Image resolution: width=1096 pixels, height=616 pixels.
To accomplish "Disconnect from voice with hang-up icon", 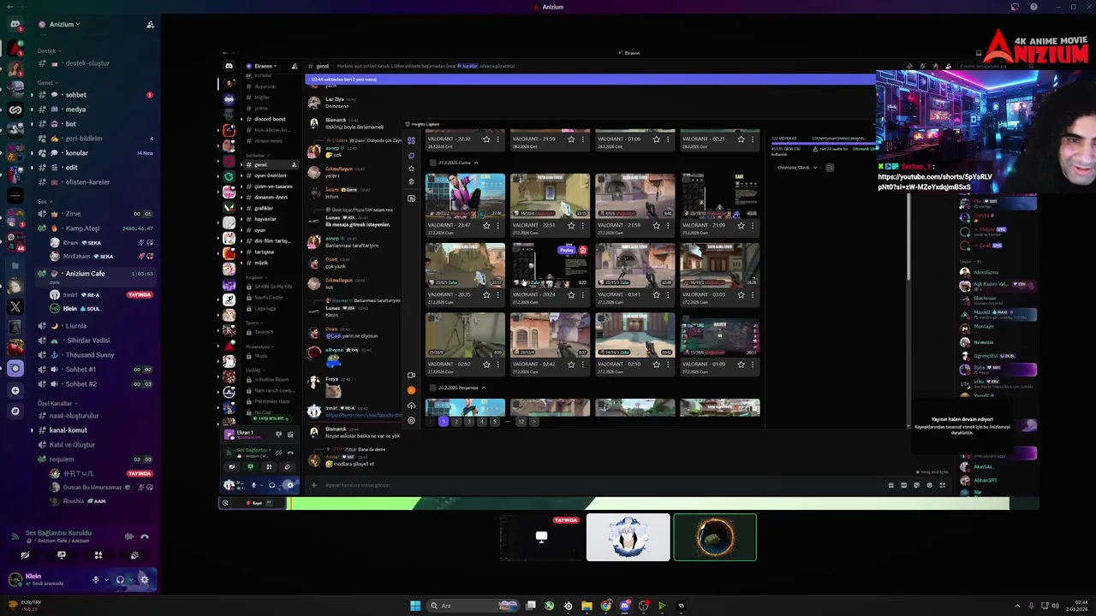I will tap(145, 536).
